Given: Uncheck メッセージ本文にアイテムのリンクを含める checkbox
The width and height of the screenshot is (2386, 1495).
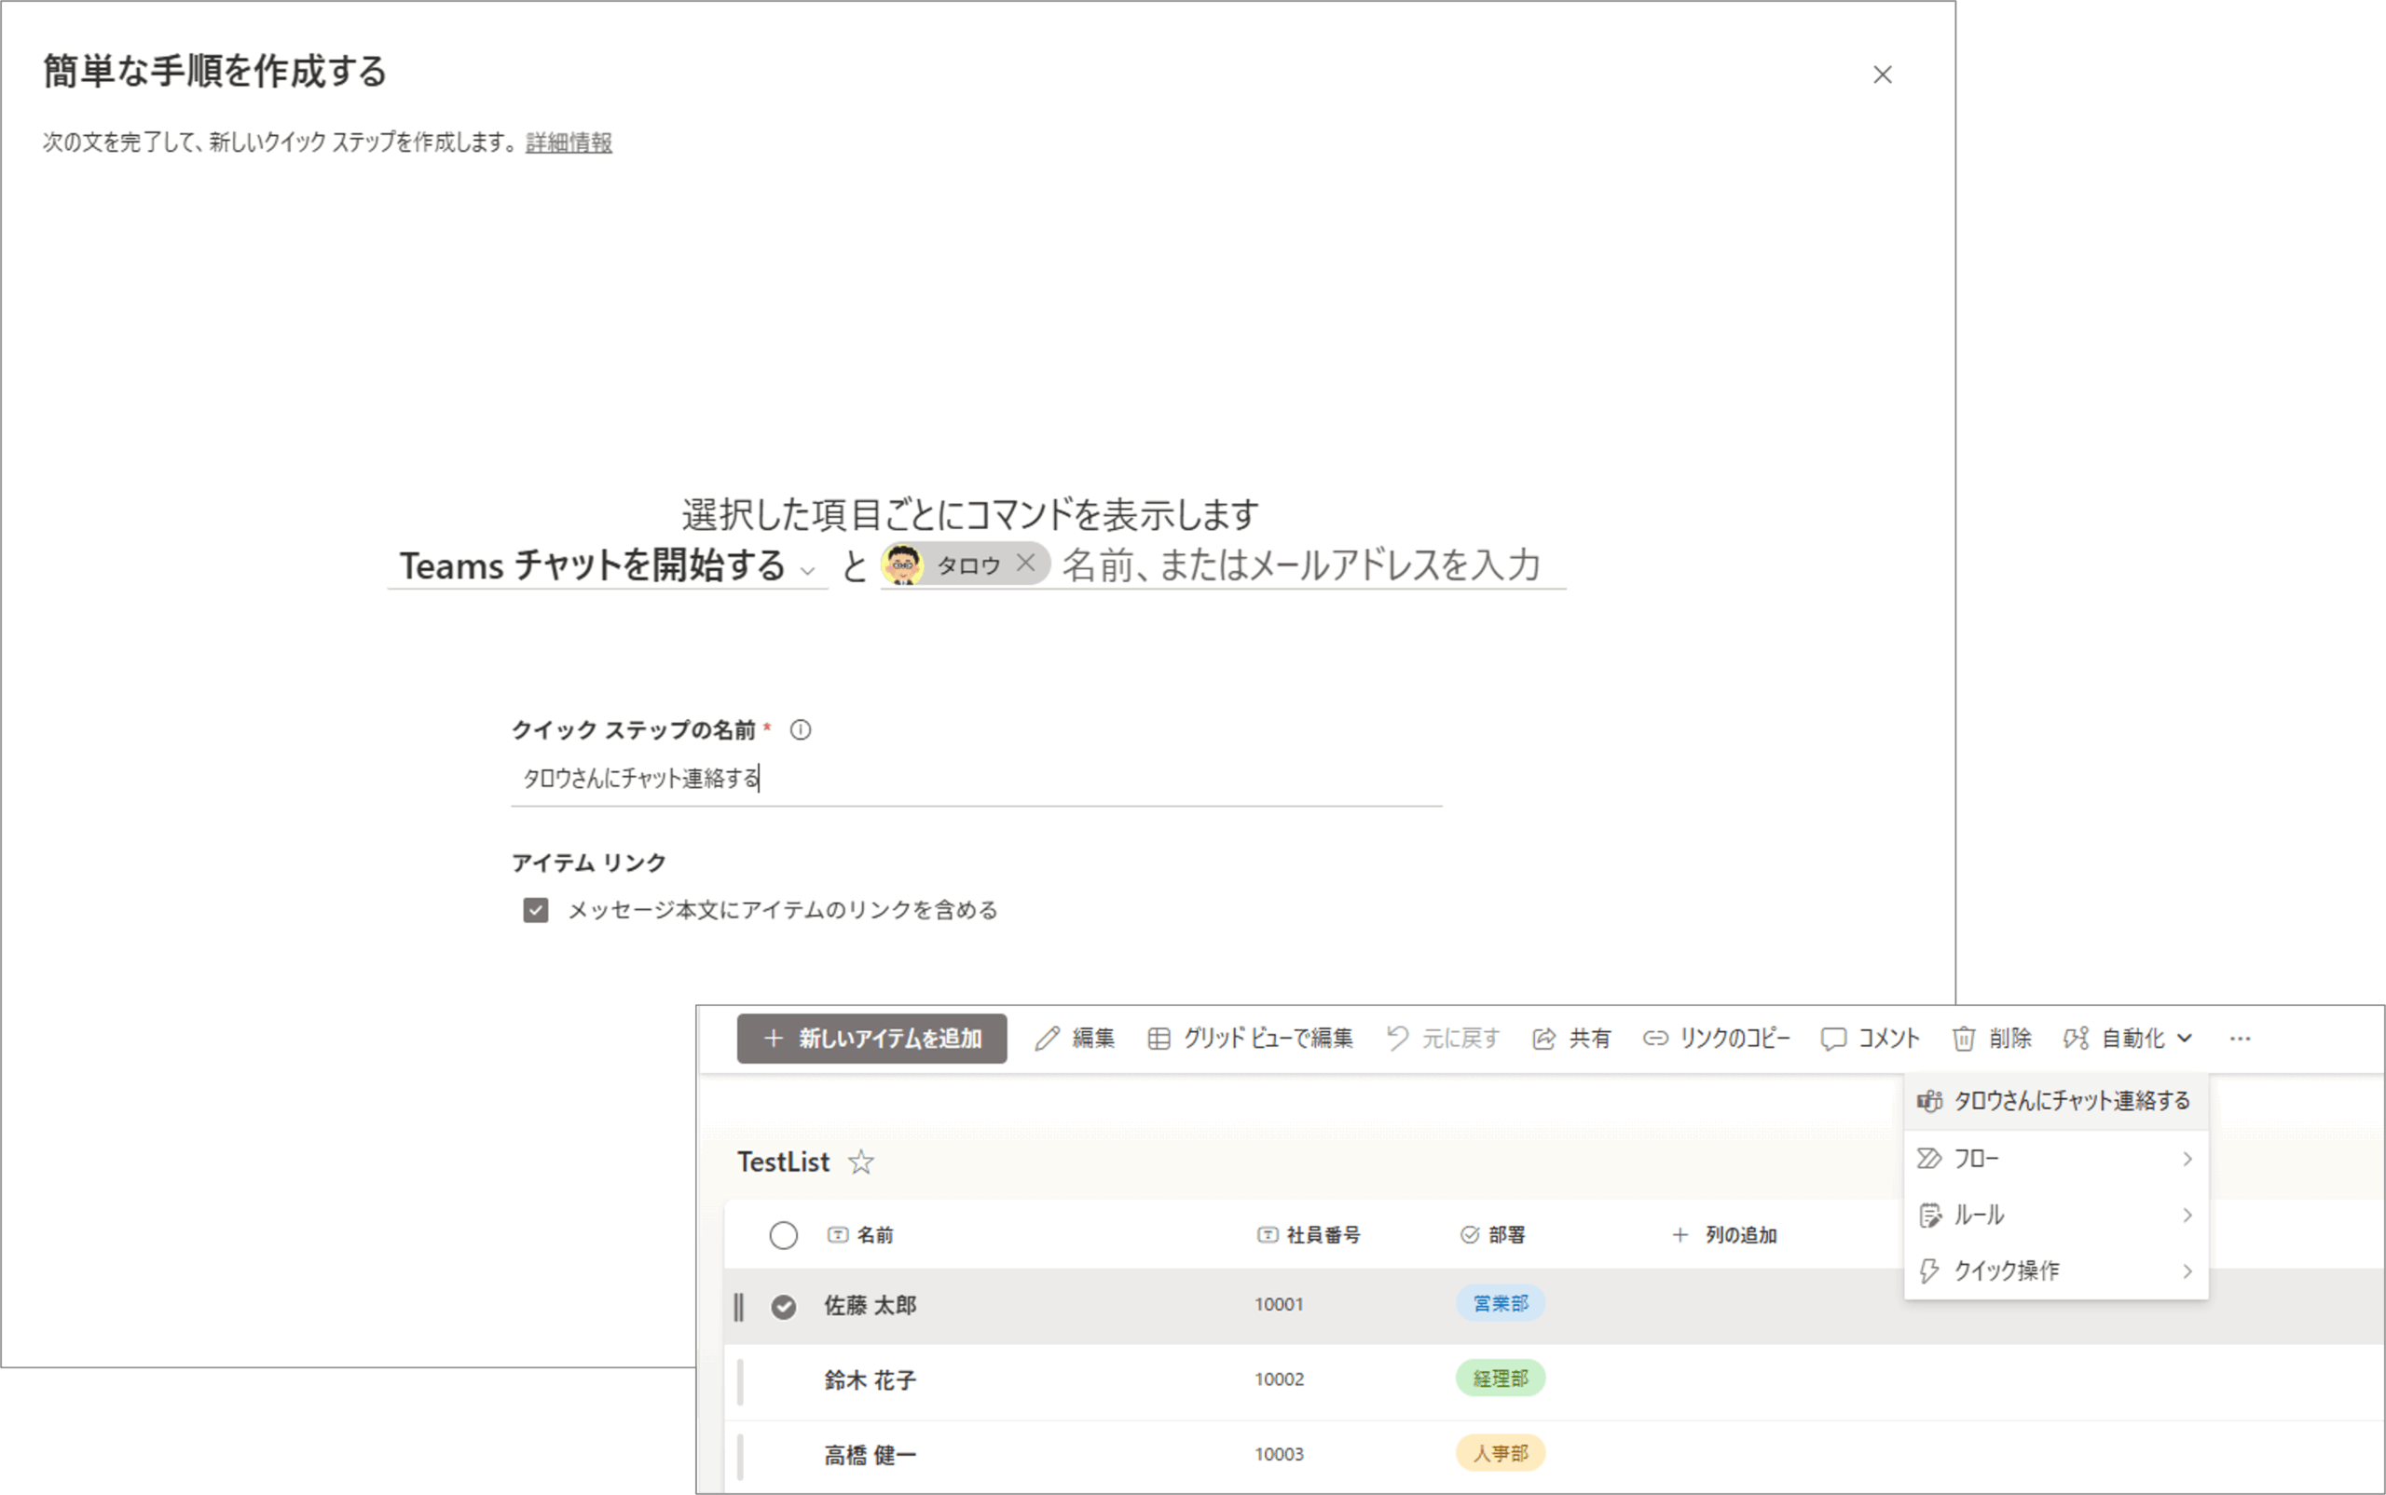Looking at the screenshot, I should click(x=535, y=910).
